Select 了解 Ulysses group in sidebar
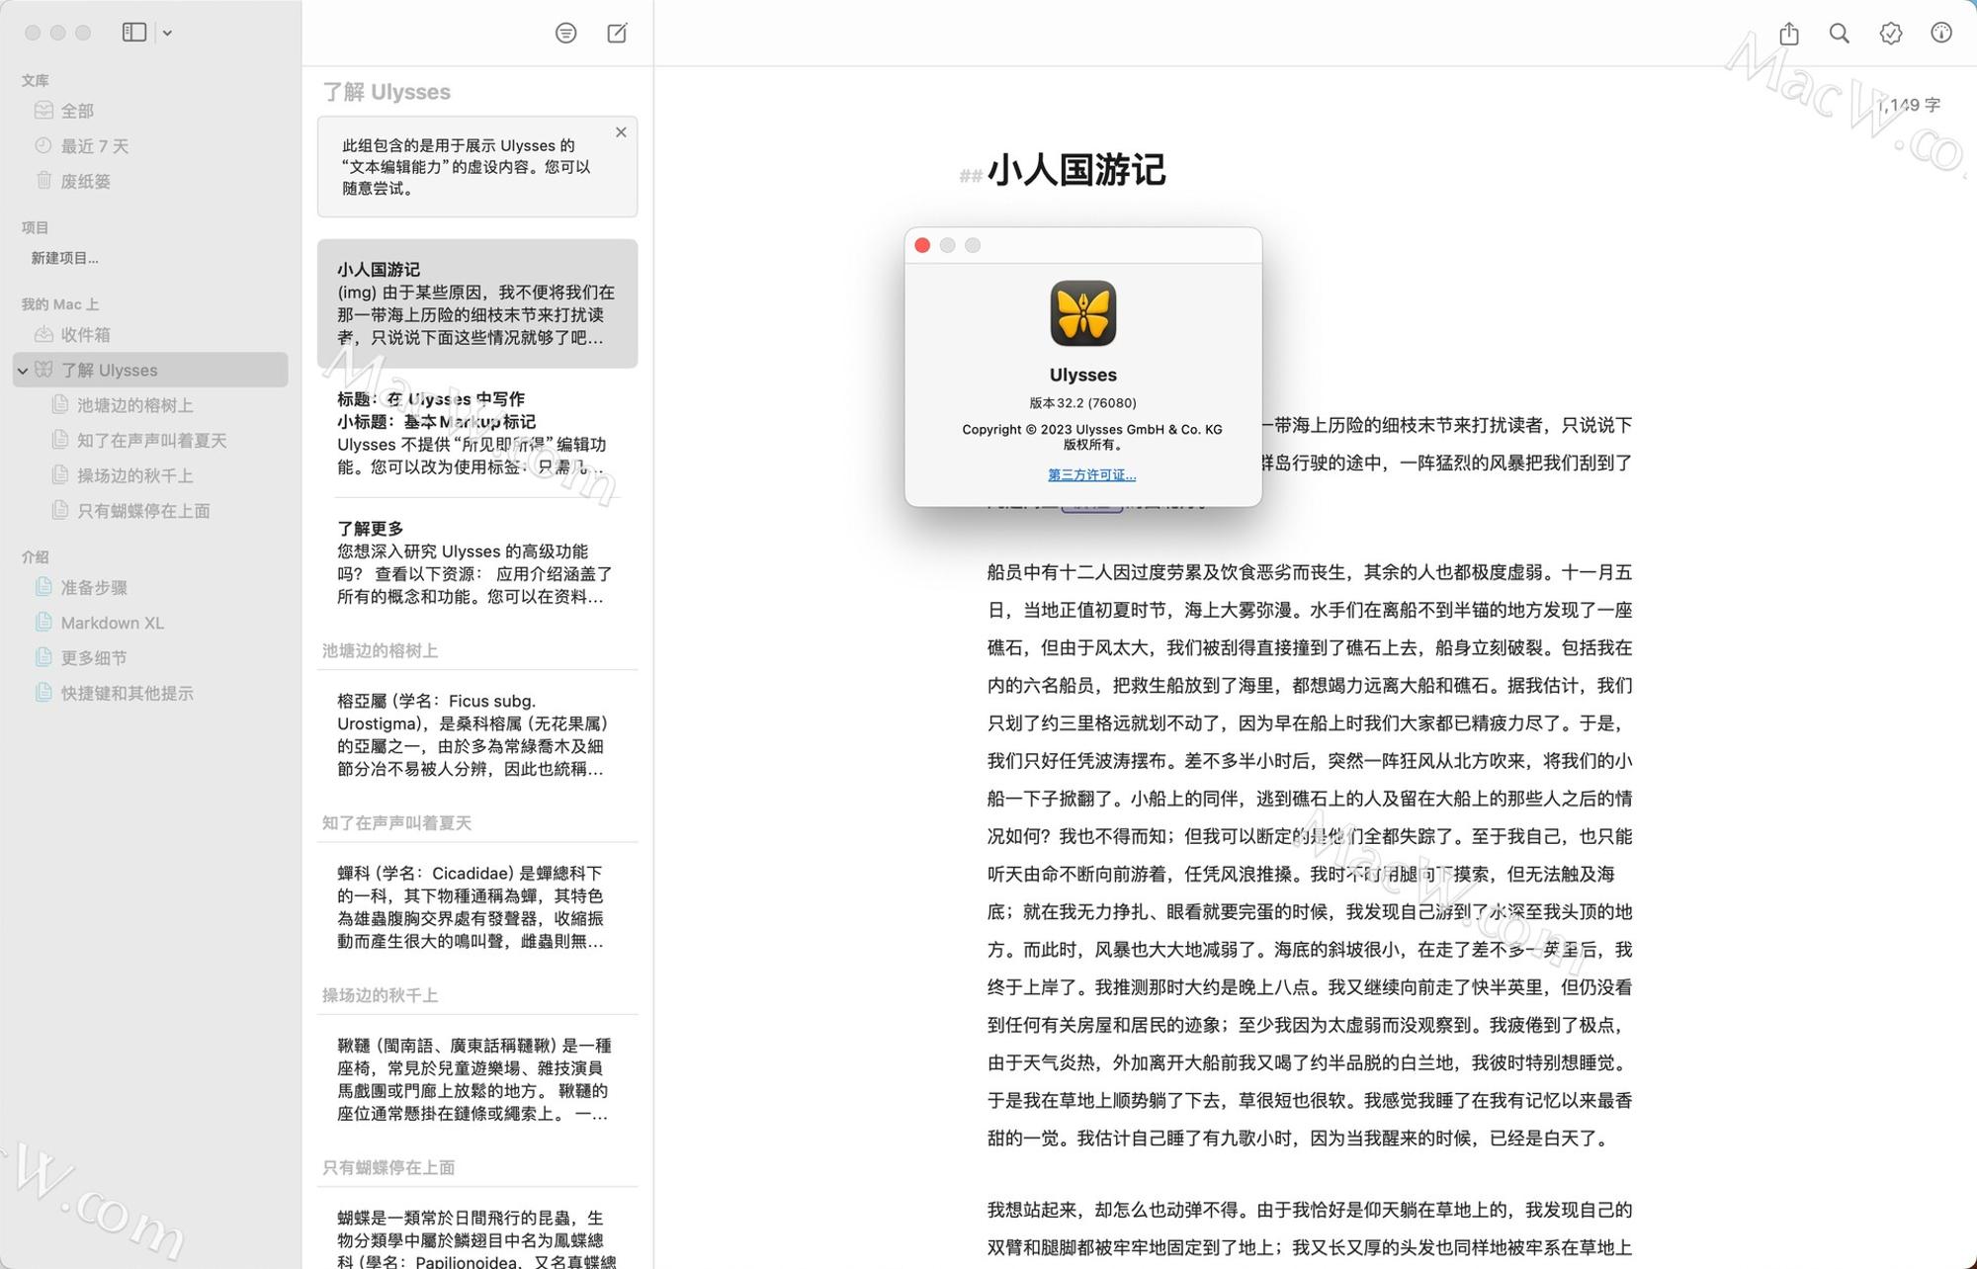Image resolution: width=1977 pixels, height=1269 pixels. click(150, 370)
